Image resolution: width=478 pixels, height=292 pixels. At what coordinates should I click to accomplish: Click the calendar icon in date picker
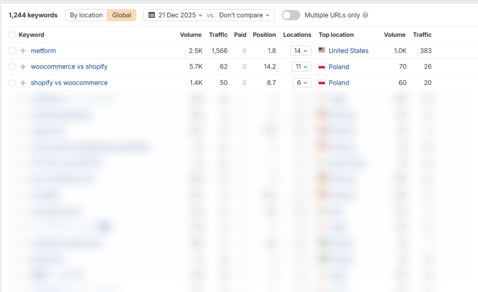click(x=152, y=15)
